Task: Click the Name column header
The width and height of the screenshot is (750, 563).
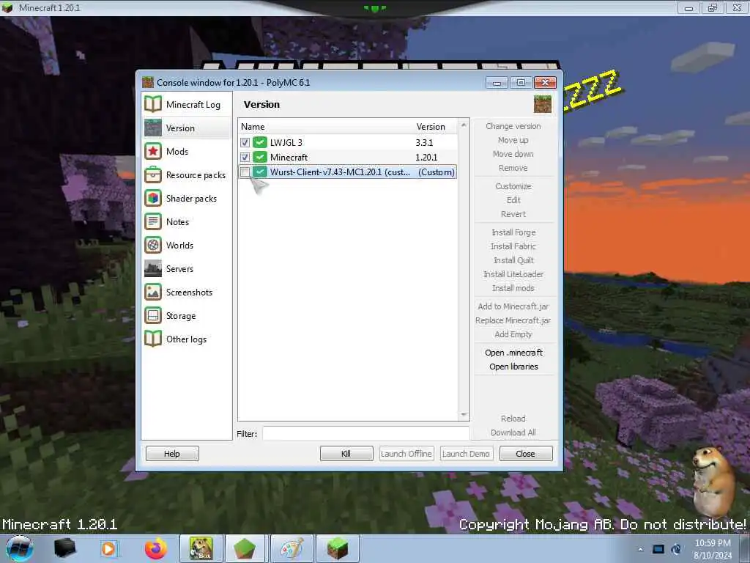Action: 253,126
